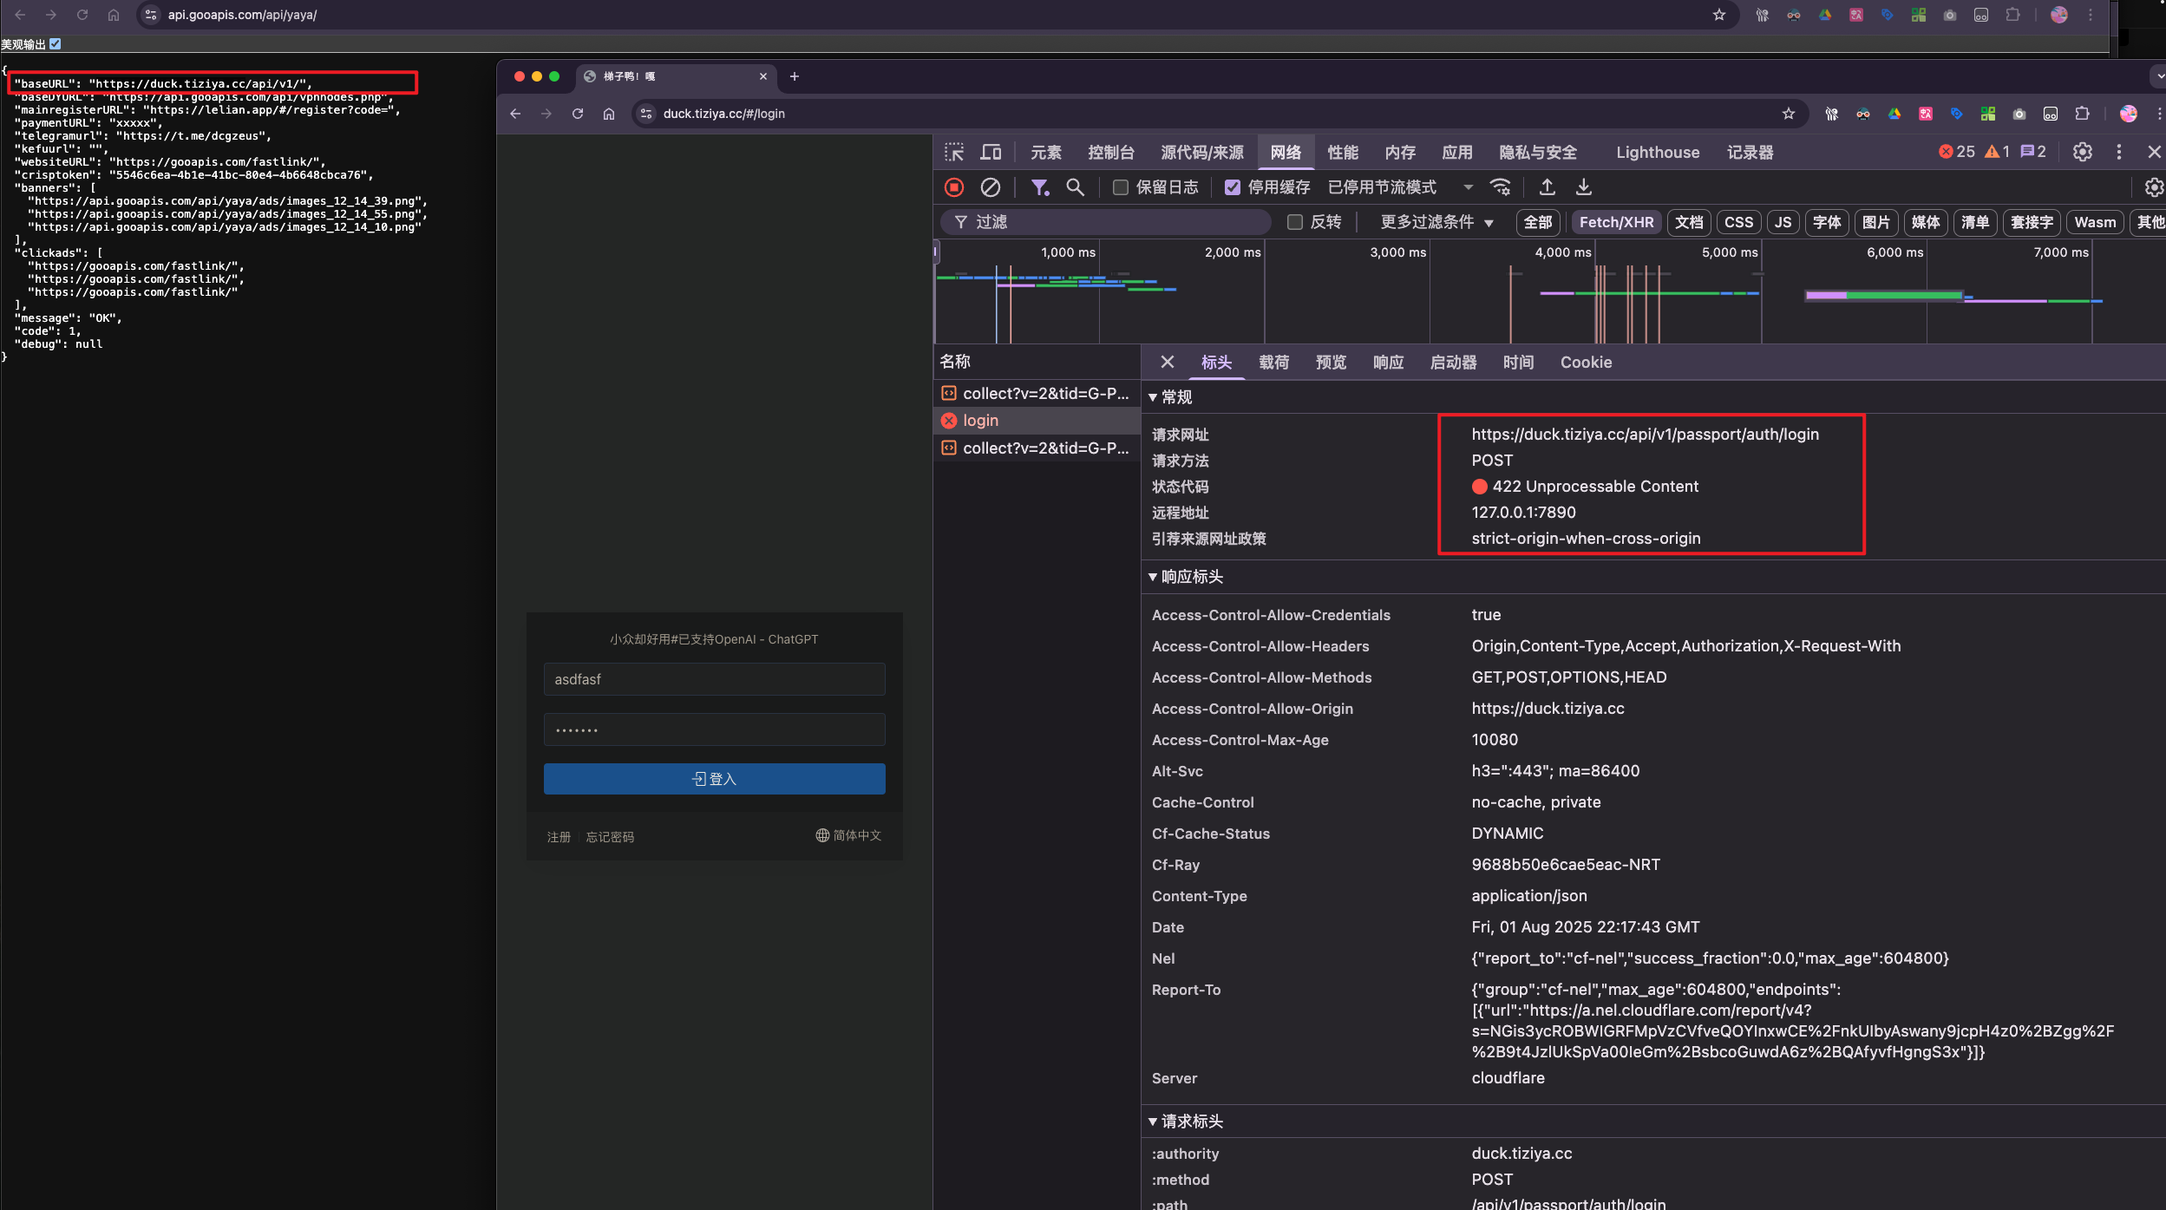Toggle the network filter funnel icon

pos(1039,187)
